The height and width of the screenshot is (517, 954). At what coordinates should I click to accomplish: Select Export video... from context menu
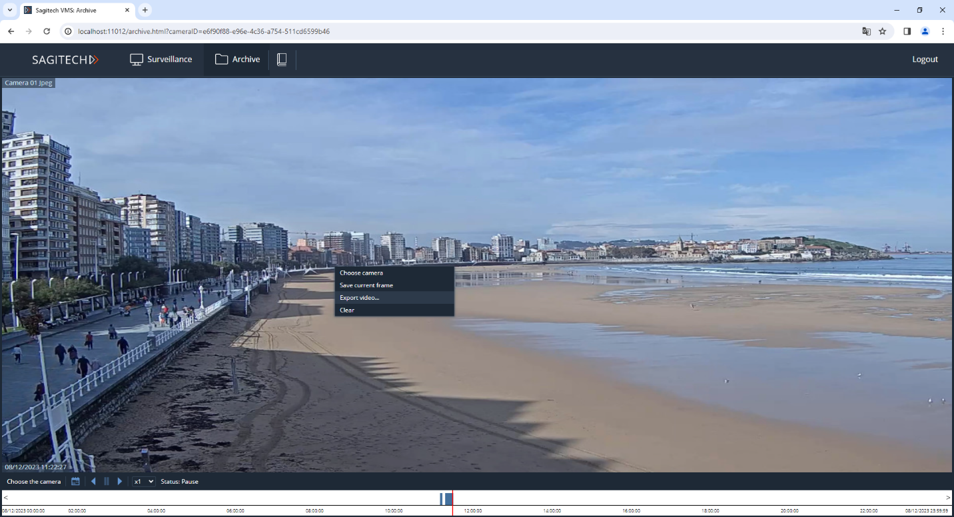pyautogui.click(x=360, y=298)
